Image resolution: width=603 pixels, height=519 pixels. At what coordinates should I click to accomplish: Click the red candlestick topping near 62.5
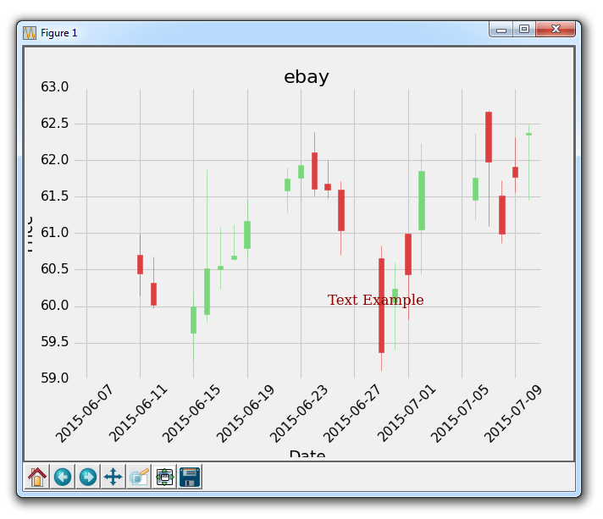(489, 137)
